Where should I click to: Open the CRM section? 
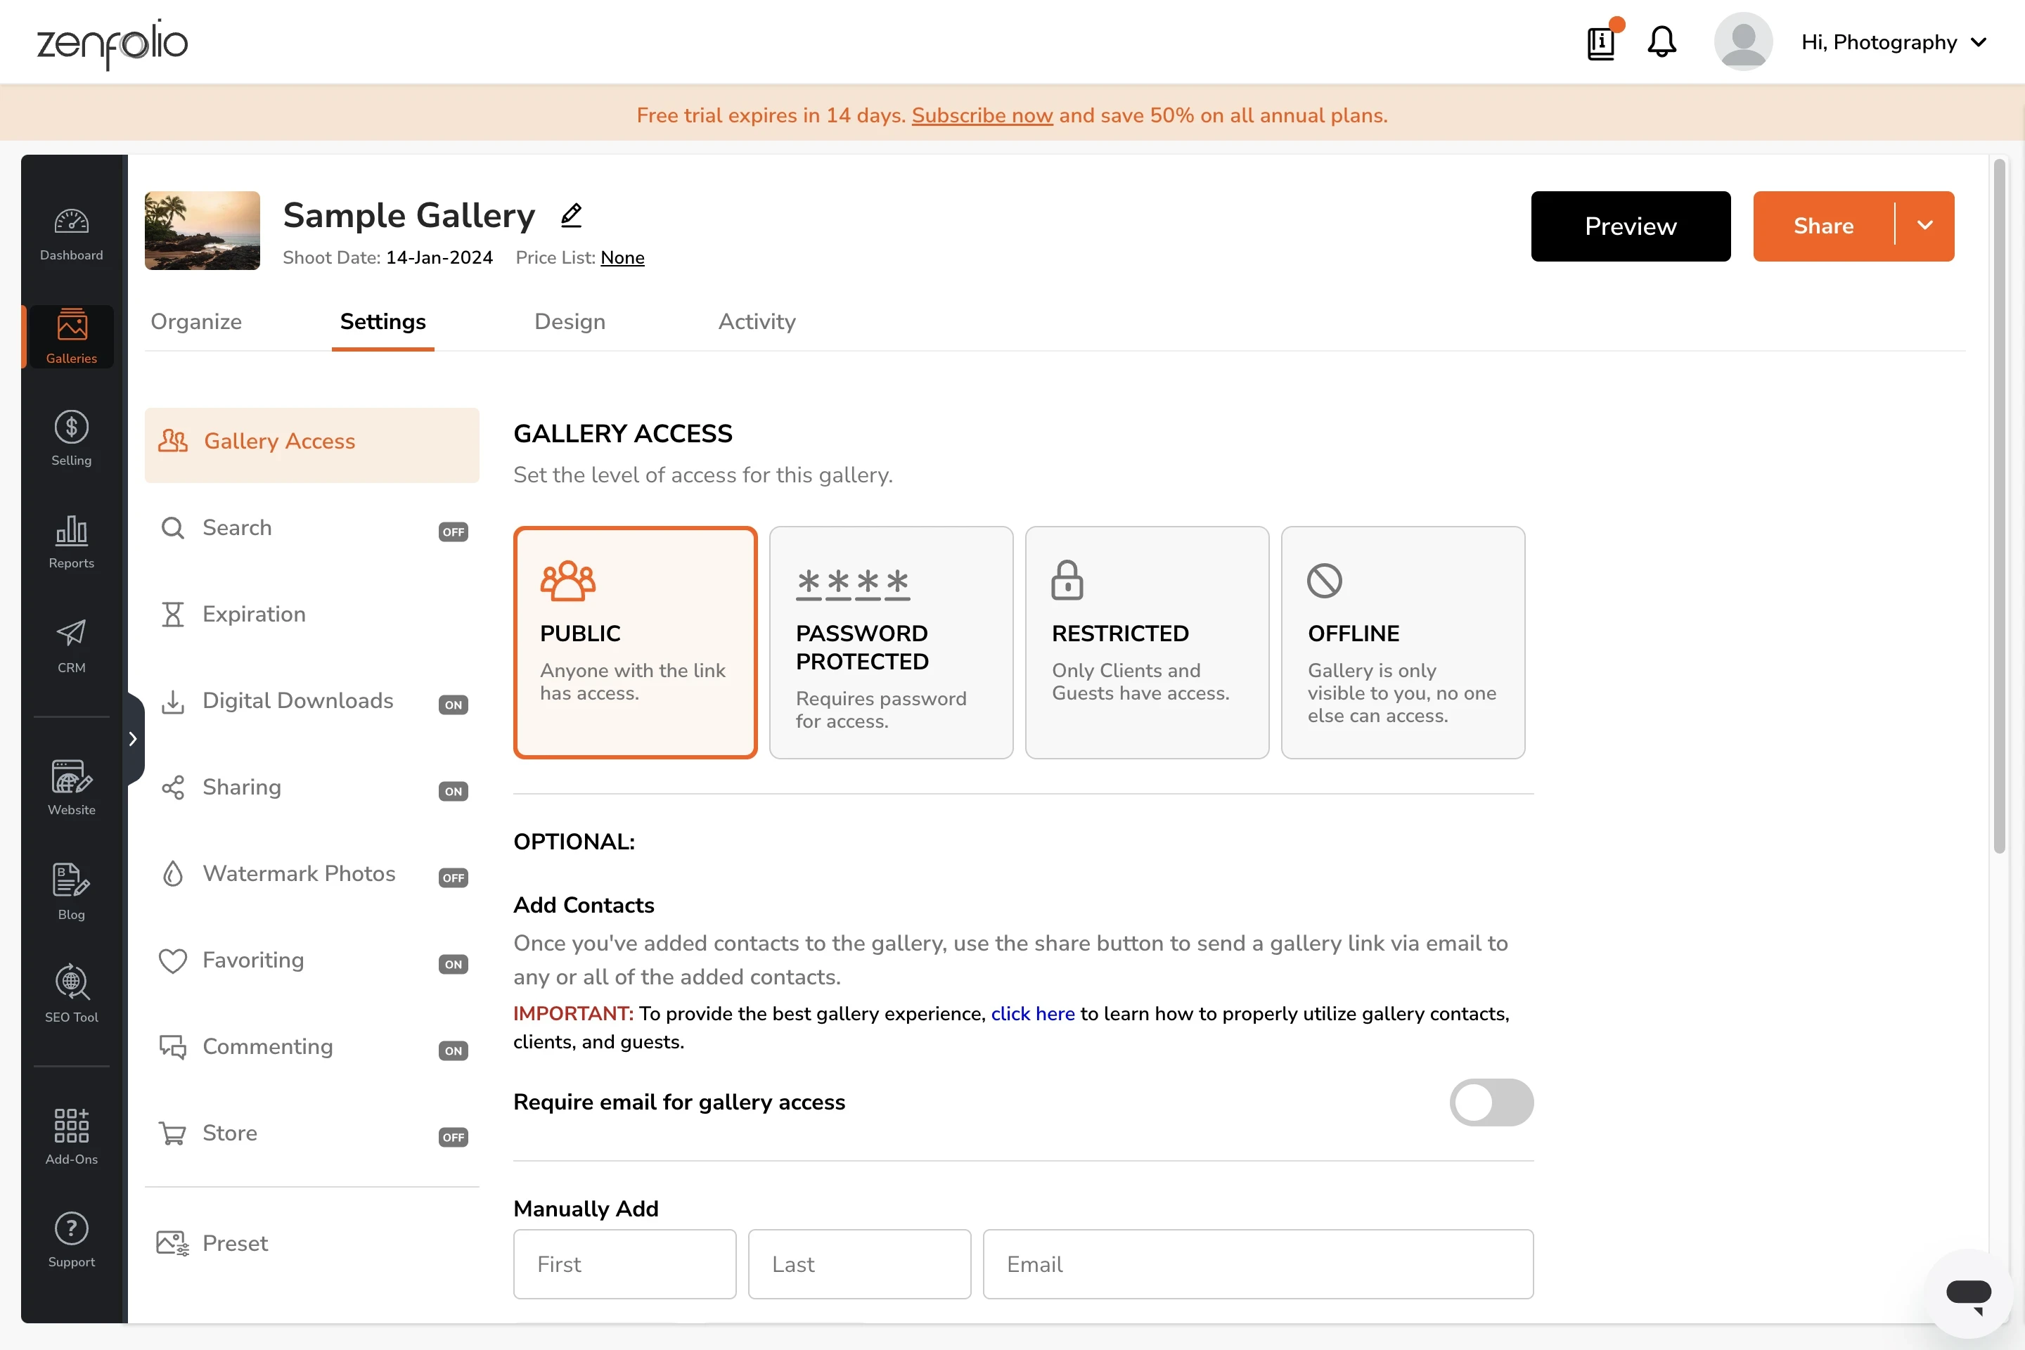click(x=70, y=645)
